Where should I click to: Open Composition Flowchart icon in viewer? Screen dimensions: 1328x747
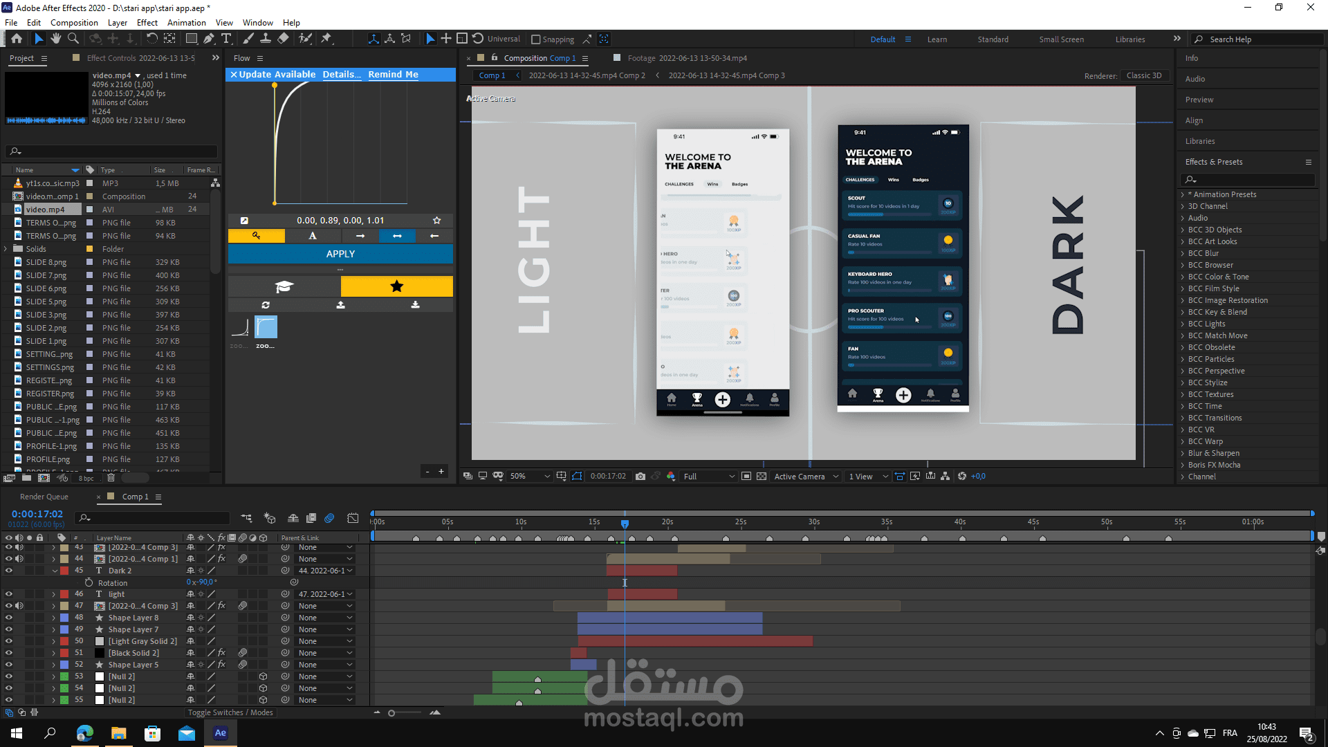point(945,477)
